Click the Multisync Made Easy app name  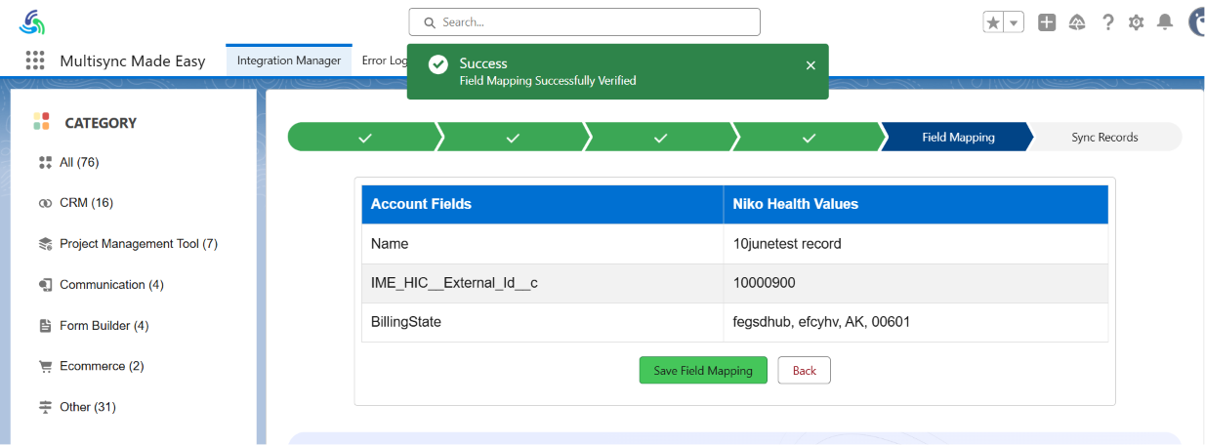click(133, 61)
